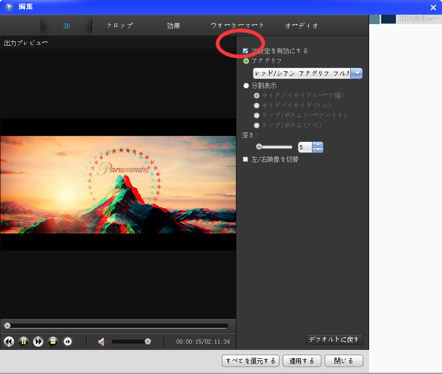Open the anaglyph type dropdown

point(357,73)
